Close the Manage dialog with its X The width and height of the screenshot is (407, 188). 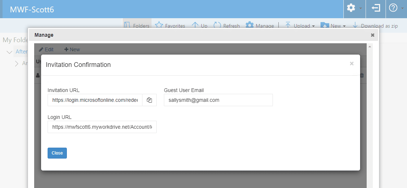tap(372, 35)
